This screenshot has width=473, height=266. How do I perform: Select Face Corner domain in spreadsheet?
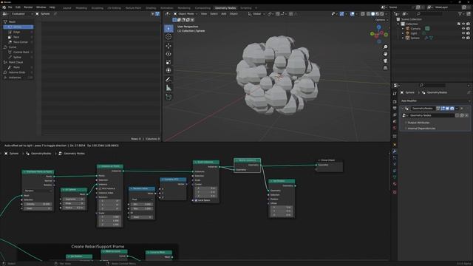(18, 42)
